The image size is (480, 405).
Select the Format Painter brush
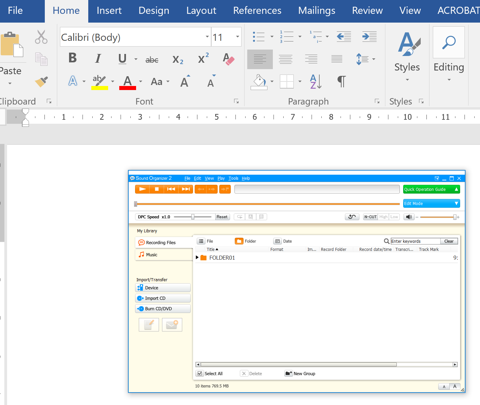(x=41, y=81)
